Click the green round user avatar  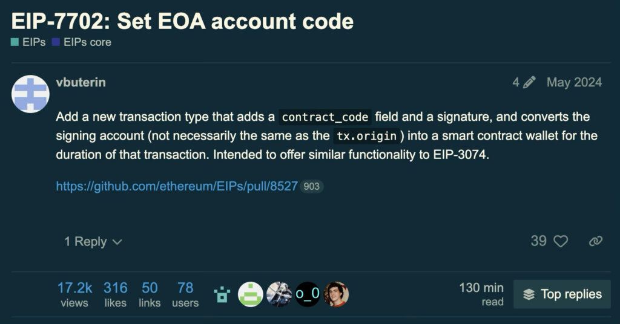[250, 294]
